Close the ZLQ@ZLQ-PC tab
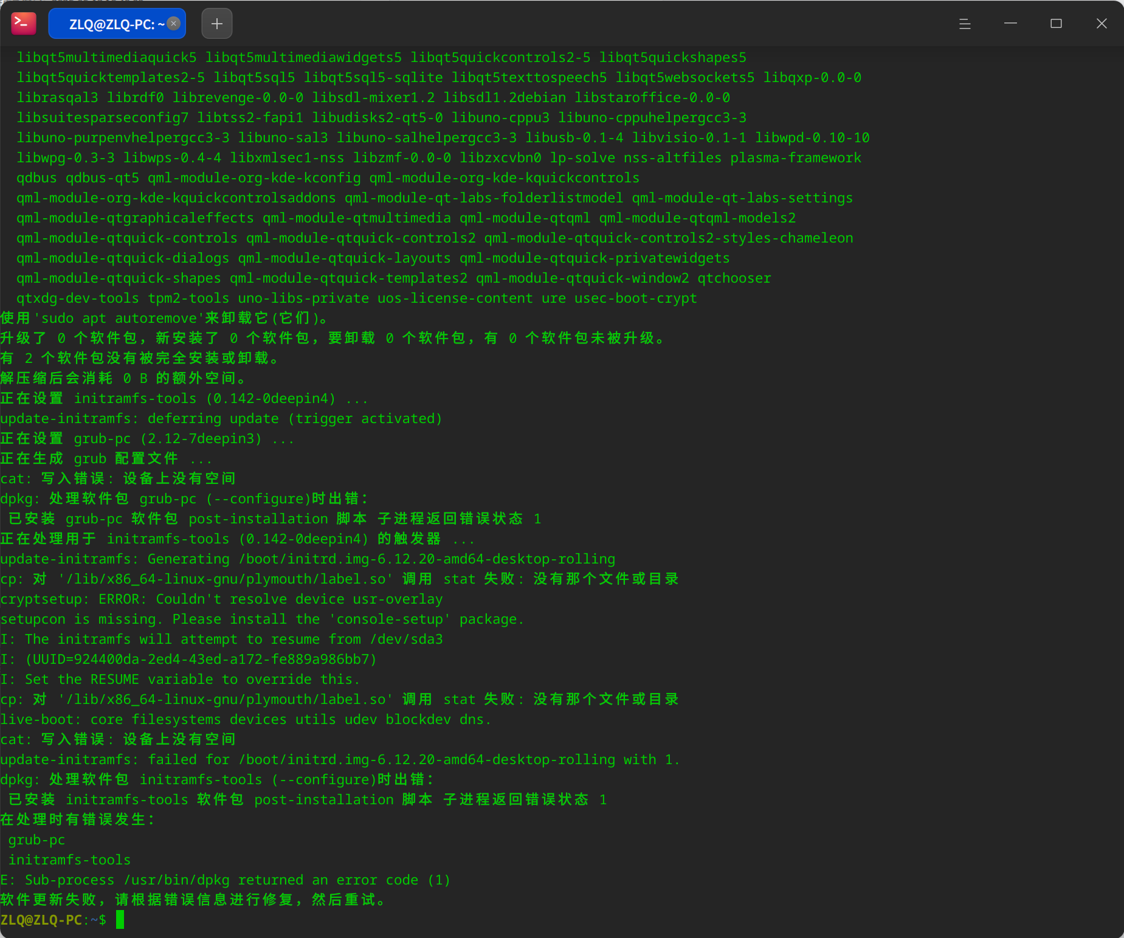Viewport: 1124px width, 938px height. [174, 23]
